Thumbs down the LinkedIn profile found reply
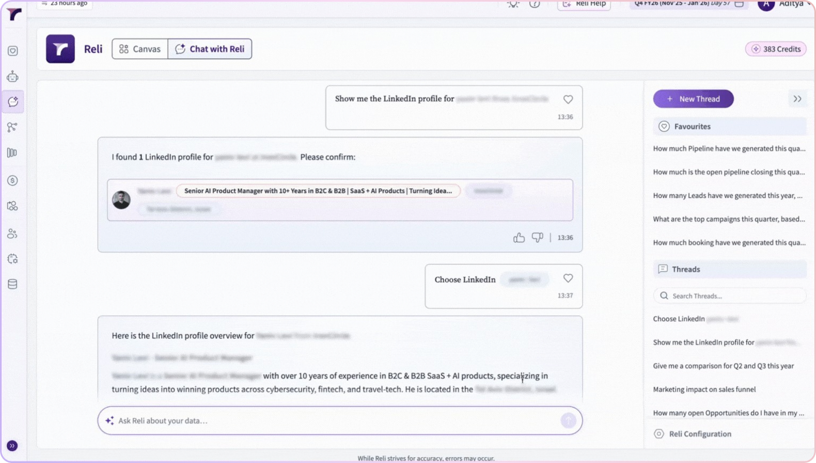This screenshot has height=463, width=816. [538, 237]
